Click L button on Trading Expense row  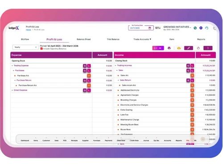tap(89, 66)
